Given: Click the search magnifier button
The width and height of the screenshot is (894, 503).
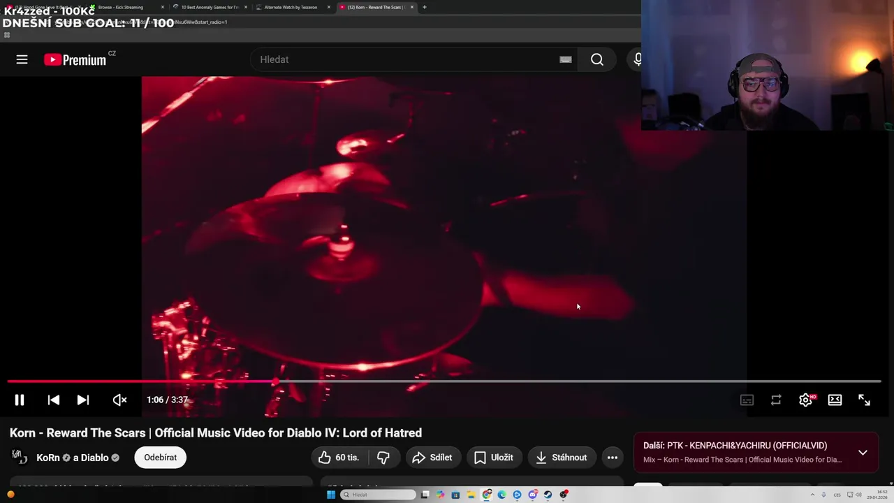Looking at the screenshot, I should click(x=597, y=59).
